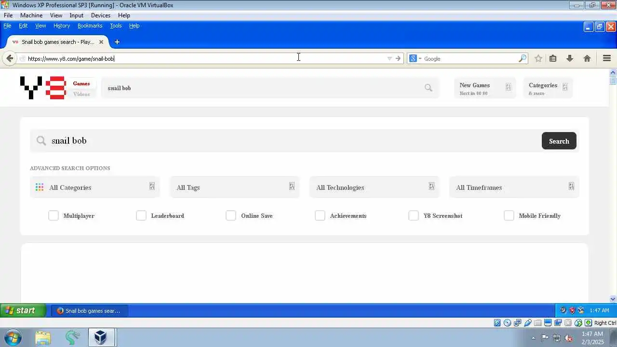Viewport: 617px width, 347px height.
Task: Click VirtualBox shared folders indicator
Action: [x=537, y=323]
